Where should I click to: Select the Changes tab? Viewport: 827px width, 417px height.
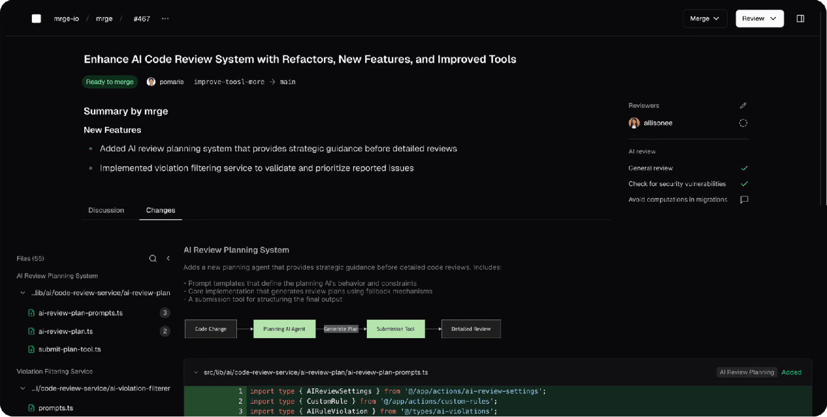161,210
